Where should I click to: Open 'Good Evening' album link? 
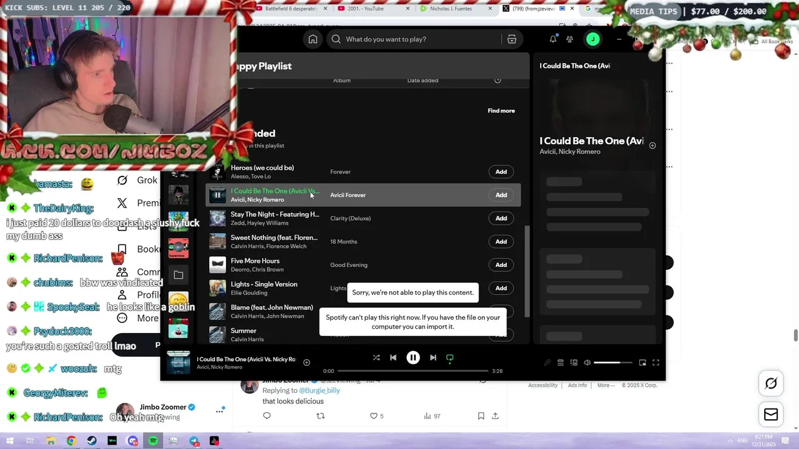(349, 265)
